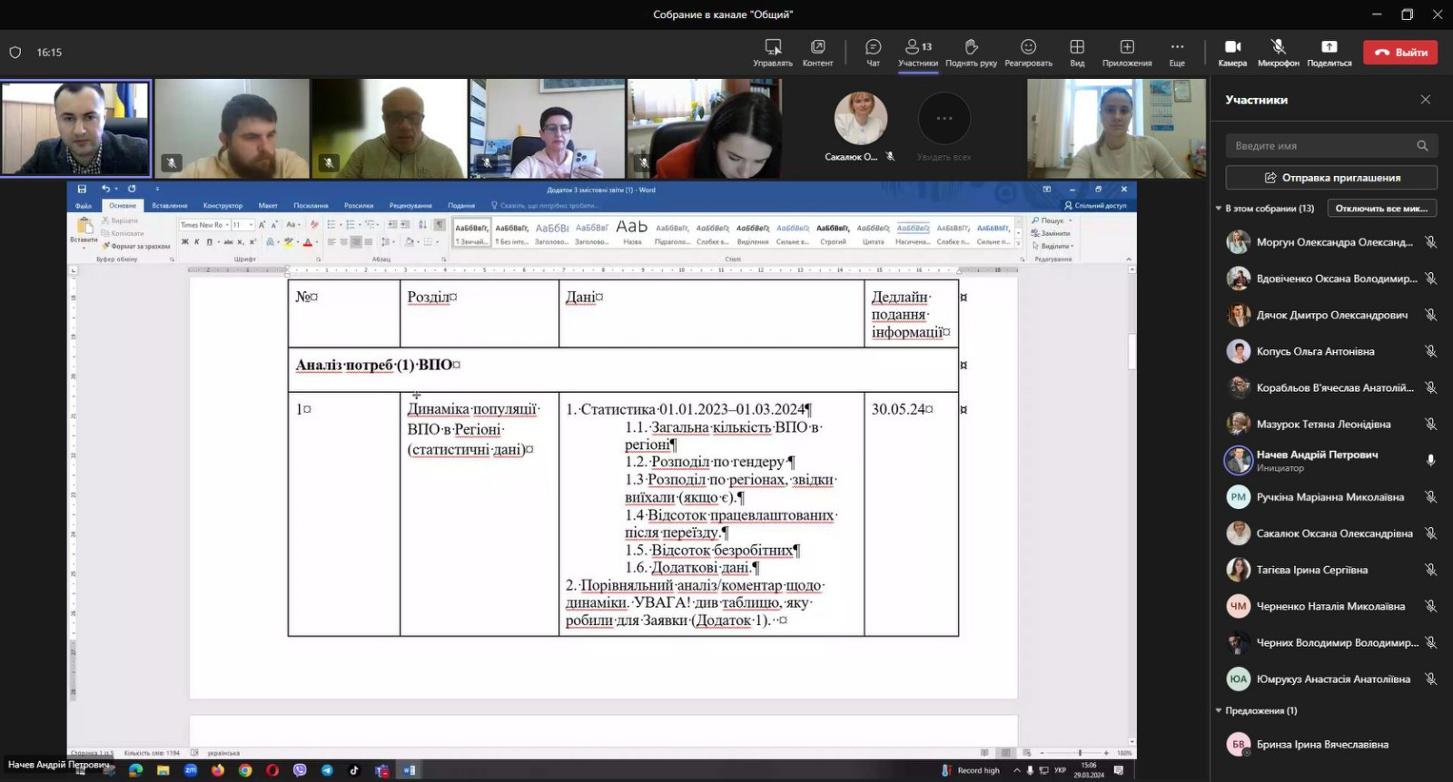Click the Word Ribbon Display Options icon
1453x782 pixels.
tap(1046, 190)
